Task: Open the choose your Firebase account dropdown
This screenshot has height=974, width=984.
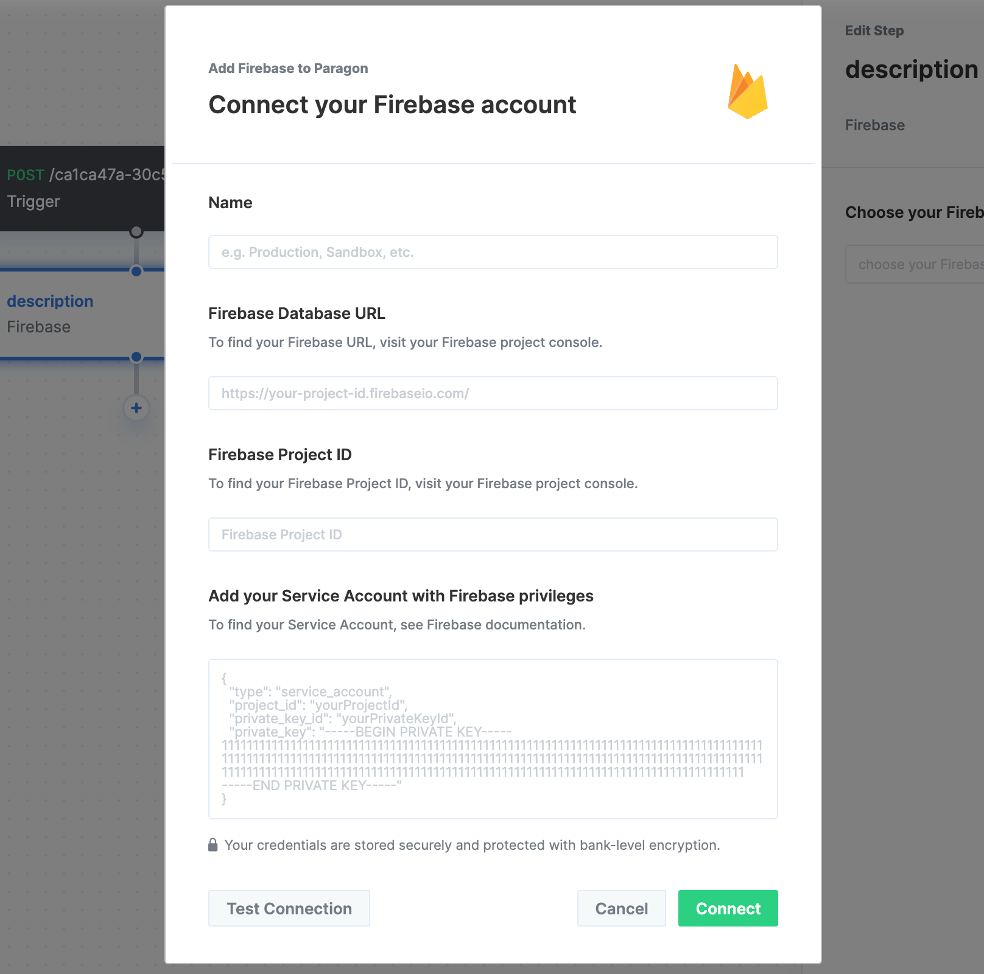Action: 915,264
